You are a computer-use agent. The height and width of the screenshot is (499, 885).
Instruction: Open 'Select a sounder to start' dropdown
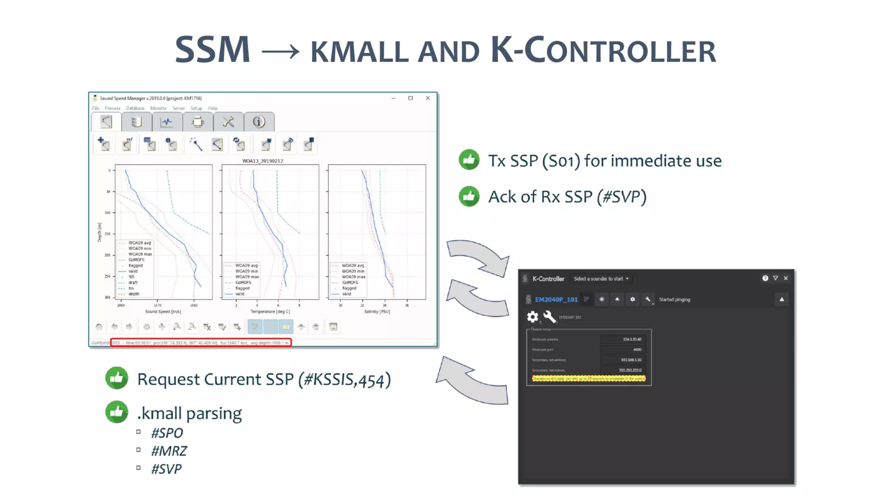click(601, 279)
